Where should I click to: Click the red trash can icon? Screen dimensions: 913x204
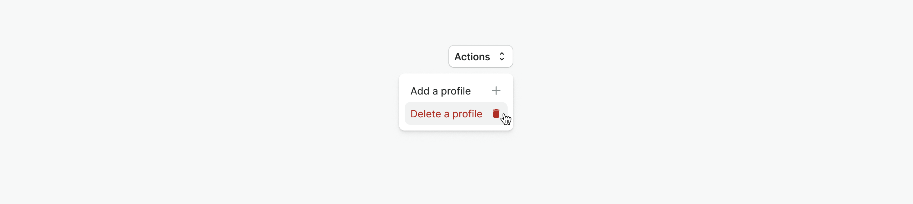tap(496, 113)
